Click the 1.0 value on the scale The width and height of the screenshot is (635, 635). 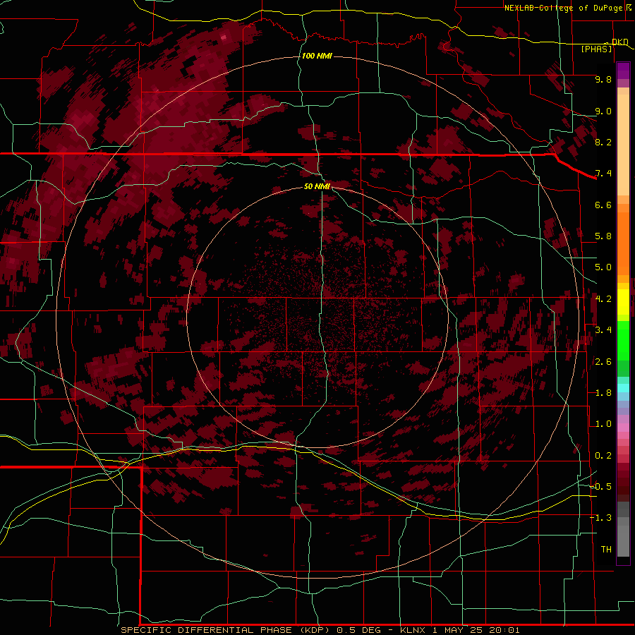603,424
